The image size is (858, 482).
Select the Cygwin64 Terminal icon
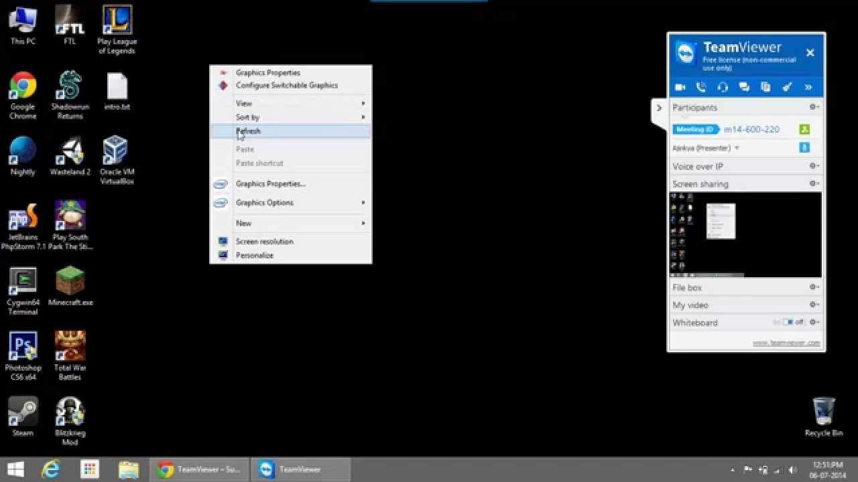click(x=23, y=292)
